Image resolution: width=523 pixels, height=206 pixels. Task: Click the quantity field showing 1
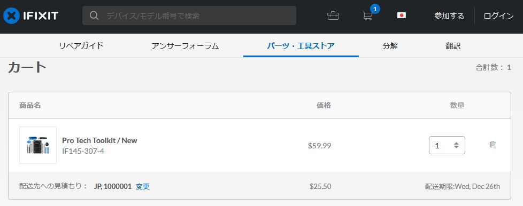click(447, 146)
